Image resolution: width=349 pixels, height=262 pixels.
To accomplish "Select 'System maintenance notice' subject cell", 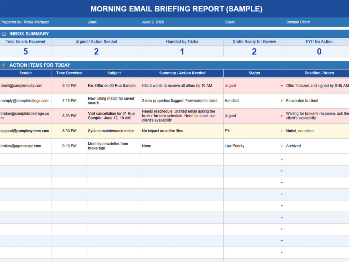I will coord(114,131).
